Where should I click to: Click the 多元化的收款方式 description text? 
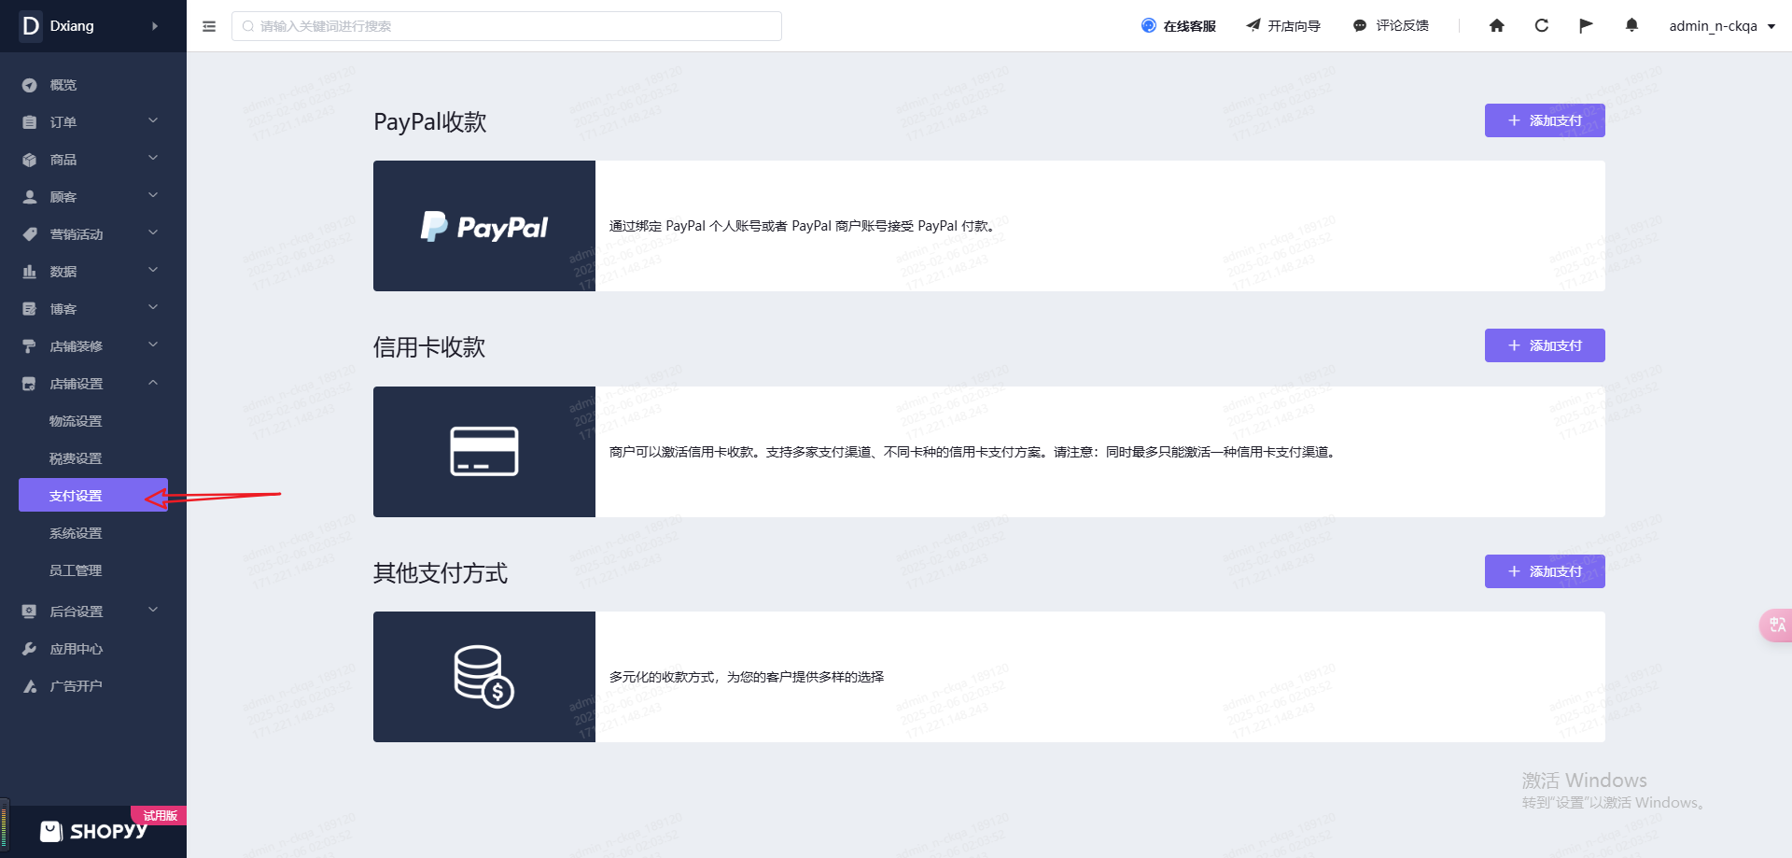click(747, 677)
